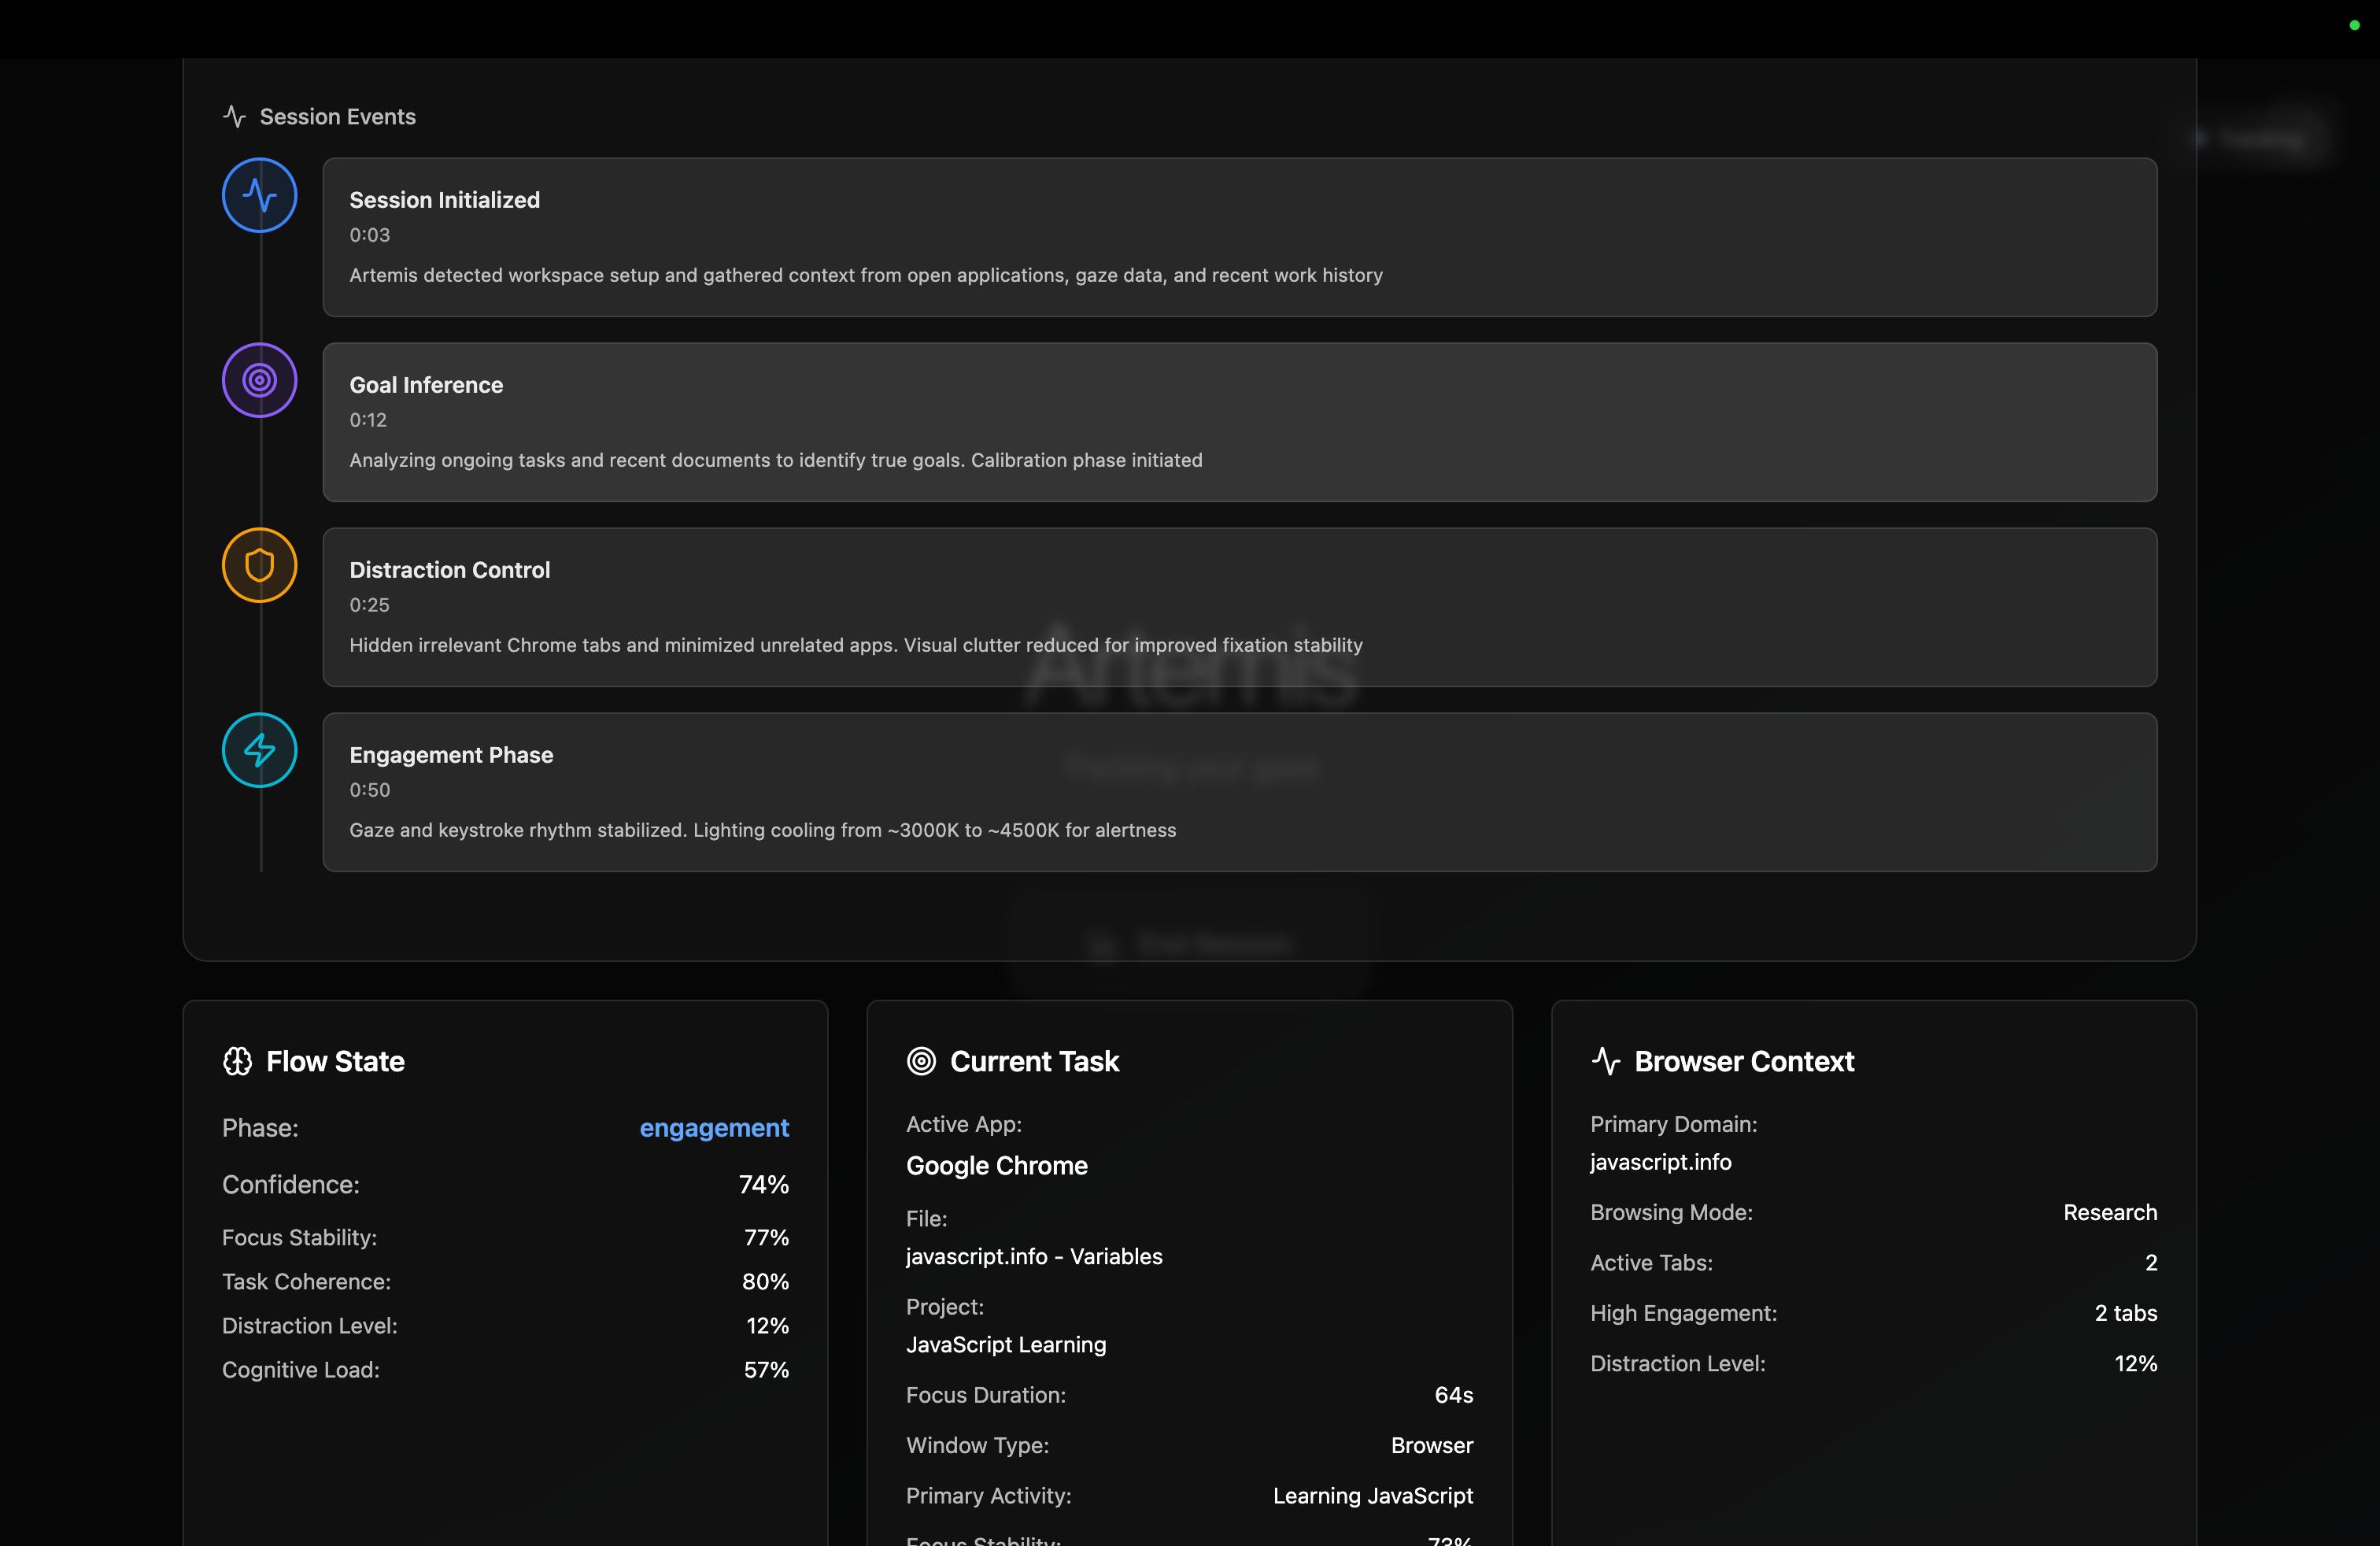Toggle the Research browsing mode value
This screenshot has height=1546, width=2380.
[2109, 1212]
